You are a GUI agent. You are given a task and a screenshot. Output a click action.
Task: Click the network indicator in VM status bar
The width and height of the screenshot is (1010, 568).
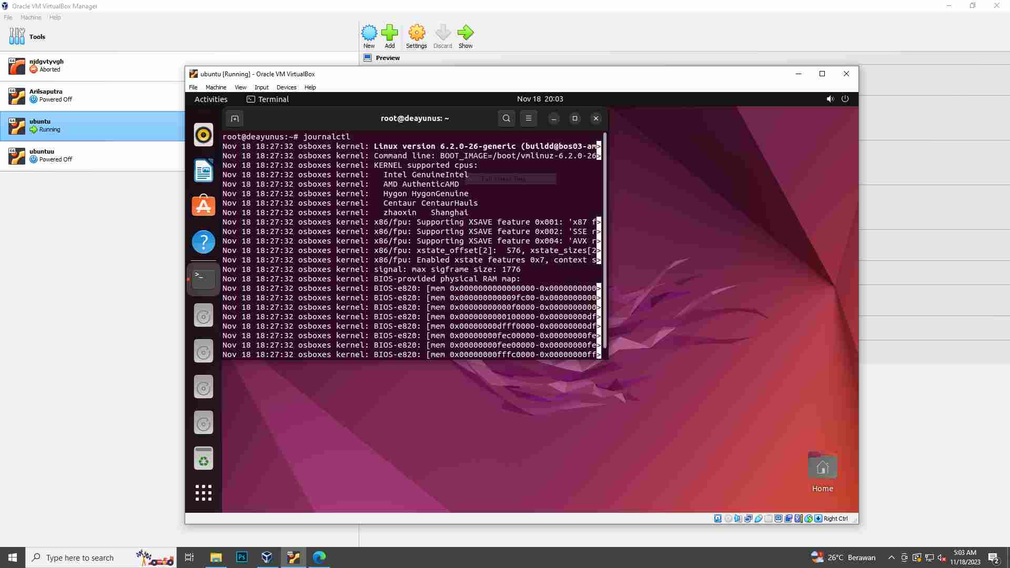click(x=748, y=519)
